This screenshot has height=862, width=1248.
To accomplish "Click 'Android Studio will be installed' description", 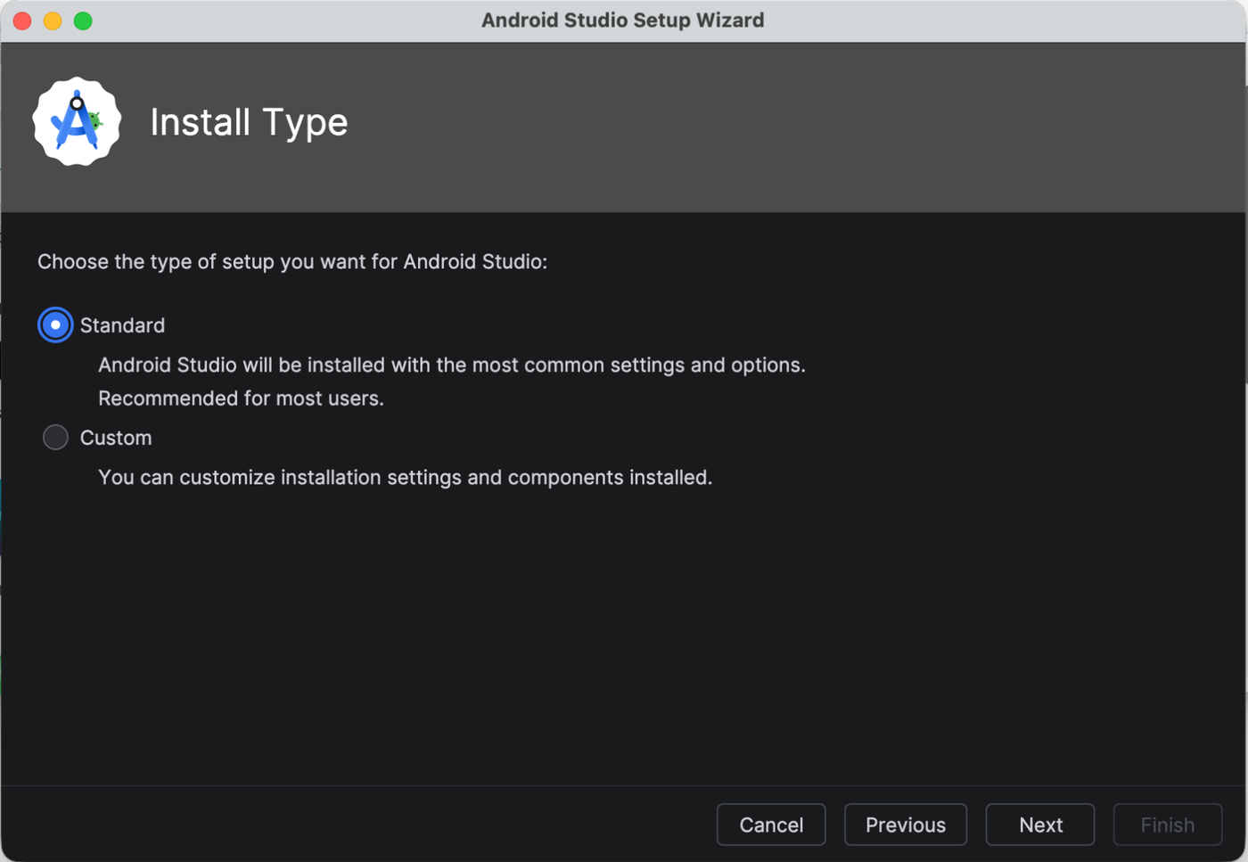I will click(x=452, y=365).
